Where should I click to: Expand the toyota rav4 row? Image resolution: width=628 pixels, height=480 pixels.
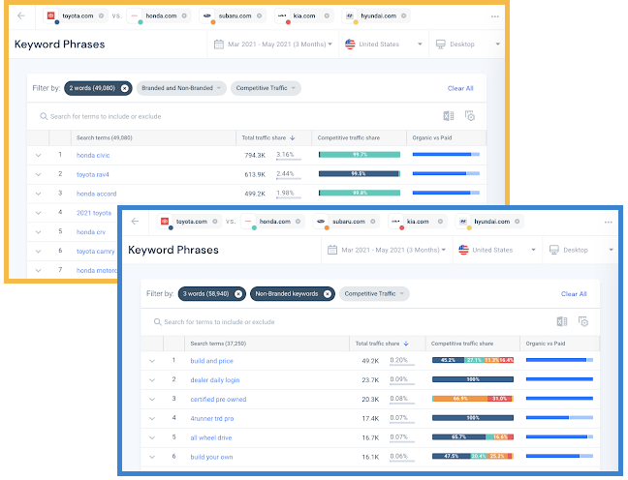39,174
